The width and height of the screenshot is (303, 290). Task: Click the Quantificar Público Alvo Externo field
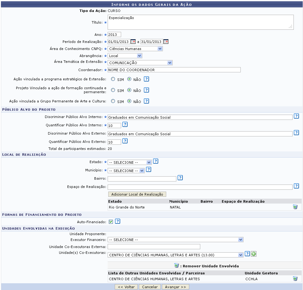pos(114,142)
